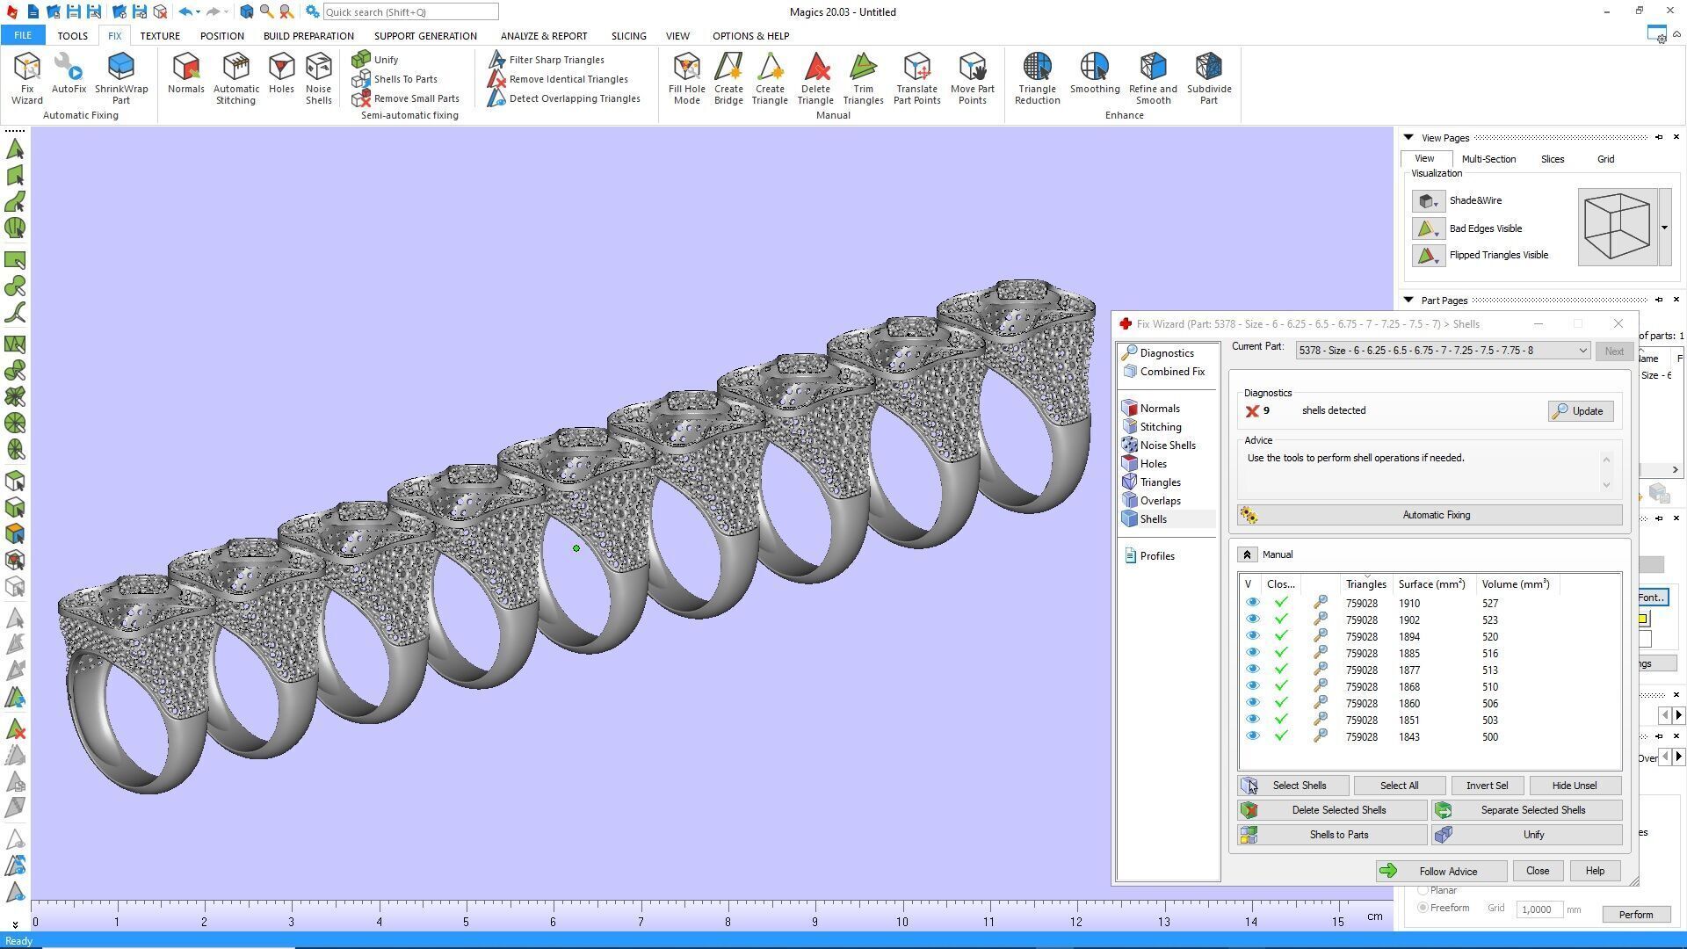
Task: Toggle visibility of shell with surface 1877
Action: coord(1252,670)
